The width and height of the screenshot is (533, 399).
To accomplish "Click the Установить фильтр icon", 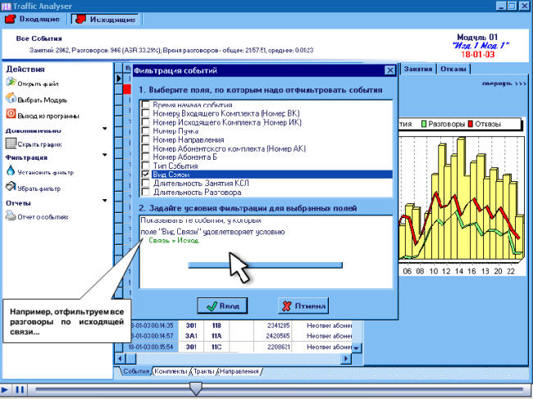I will pos(11,171).
